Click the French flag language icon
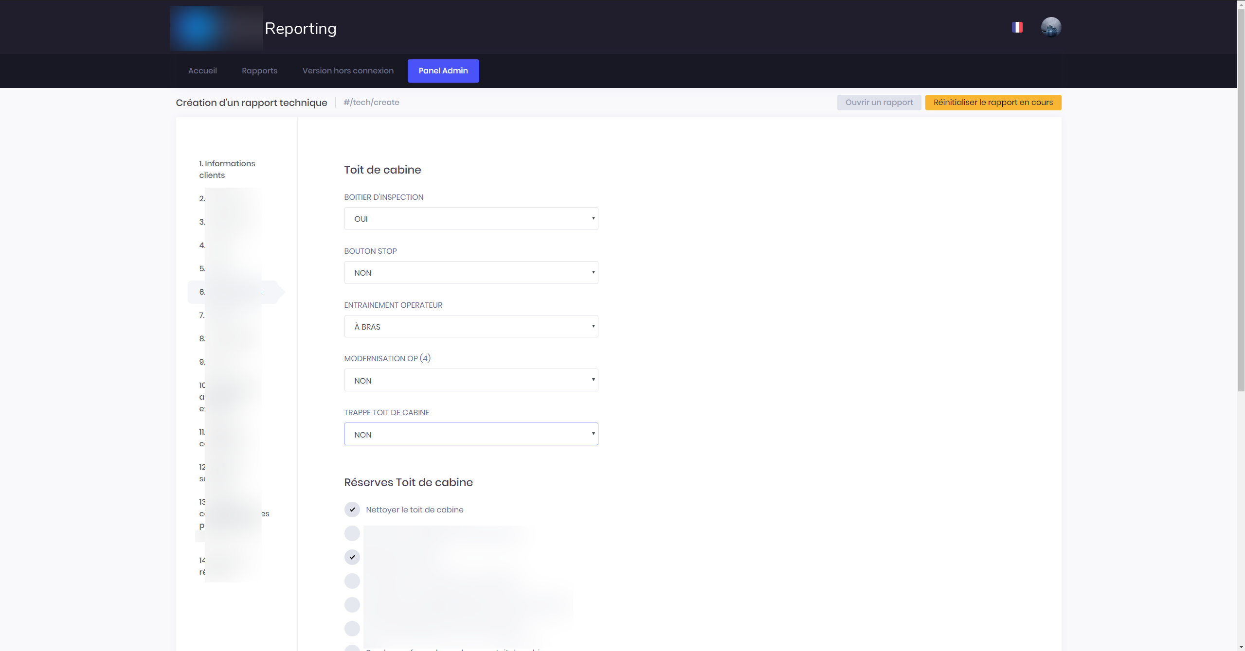This screenshot has width=1245, height=651. coord(1017,28)
